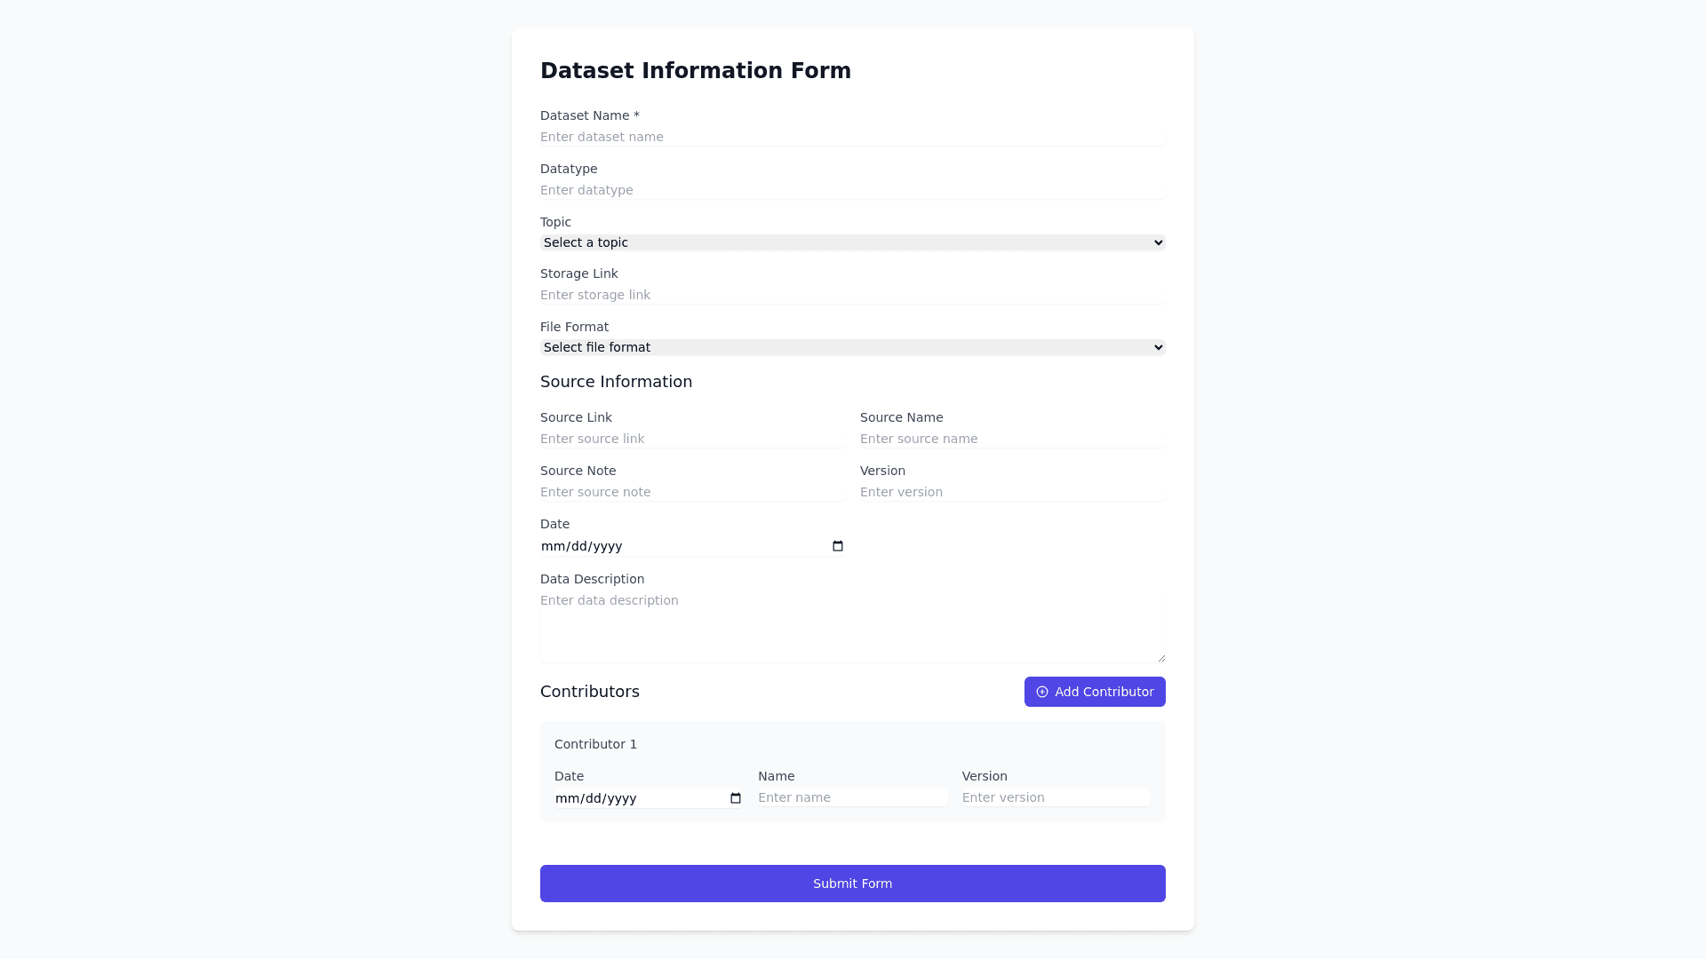This screenshot has height=959, width=1706.
Task: Click into the Source Link field
Action: [691, 439]
